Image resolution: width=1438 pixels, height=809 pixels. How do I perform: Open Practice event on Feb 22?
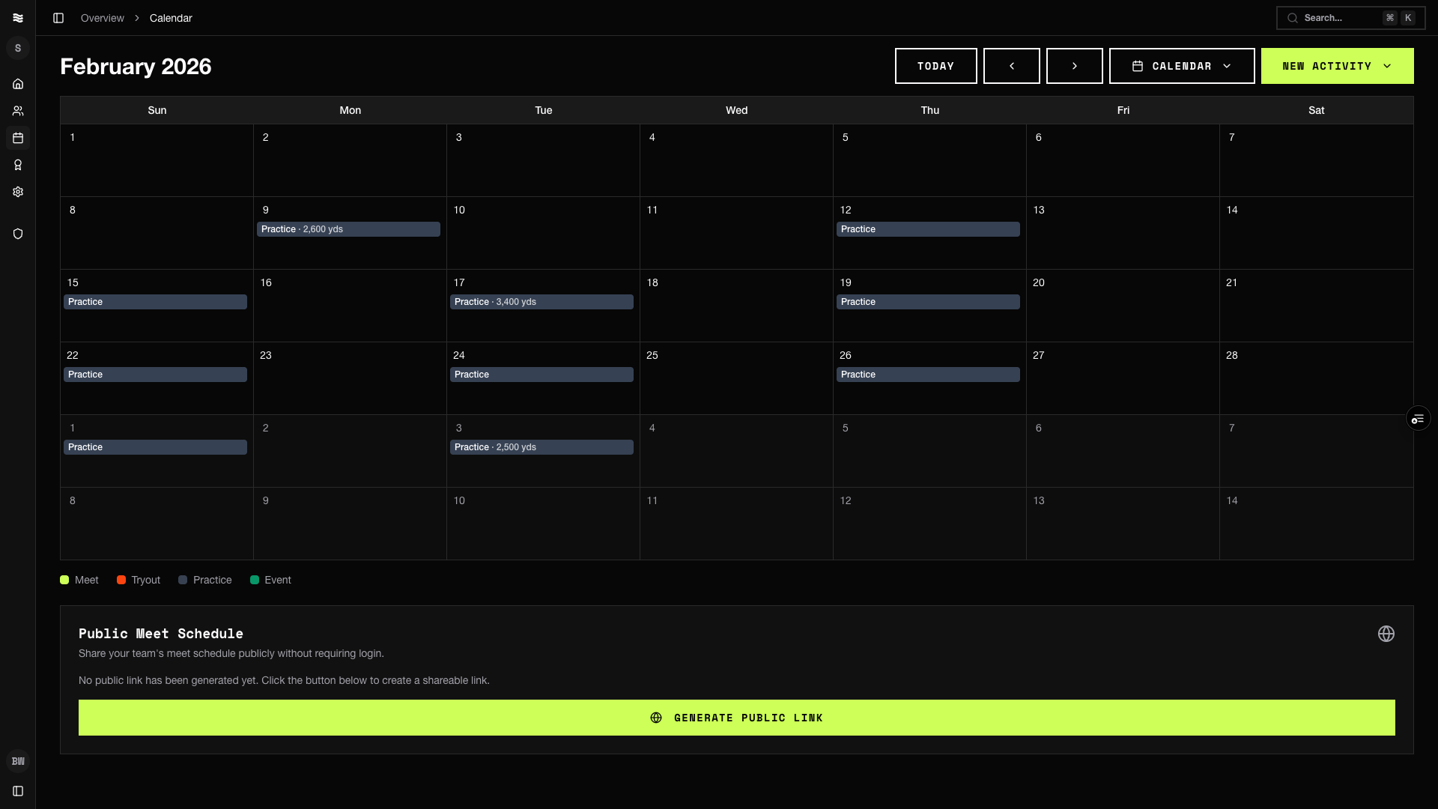click(x=155, y=375)
